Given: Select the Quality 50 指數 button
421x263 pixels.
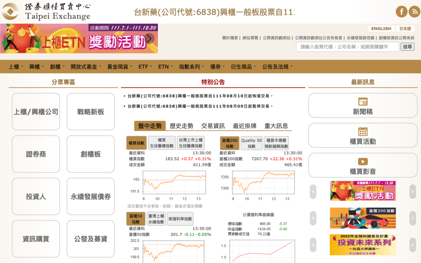Looking at the screenshot, I should coord(251,143).
